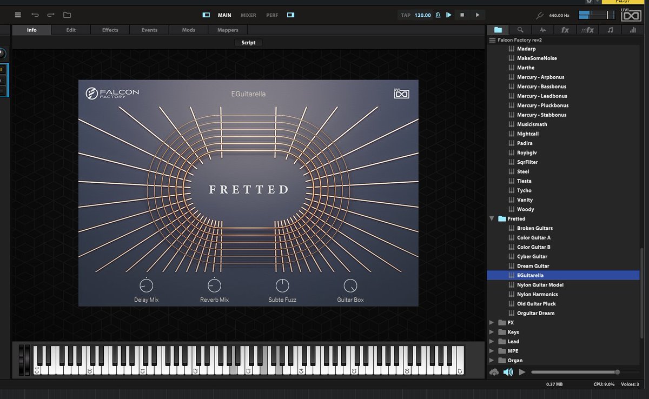Screen dimensions: 649x399
Task: Expand the FX folder
Action: [492, 323]
